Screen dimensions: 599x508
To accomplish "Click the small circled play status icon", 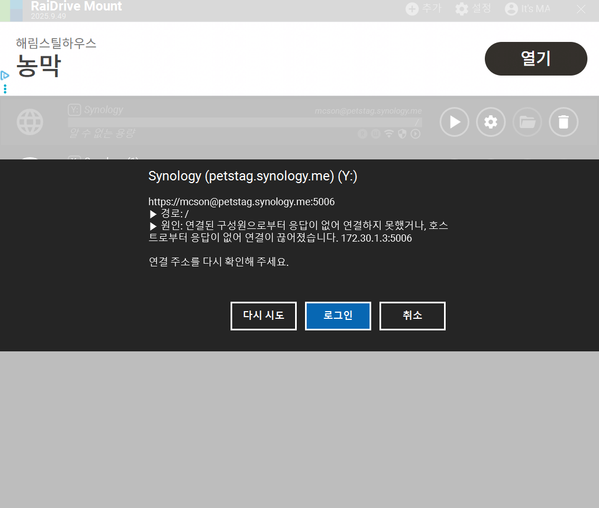I will point(415,134).
